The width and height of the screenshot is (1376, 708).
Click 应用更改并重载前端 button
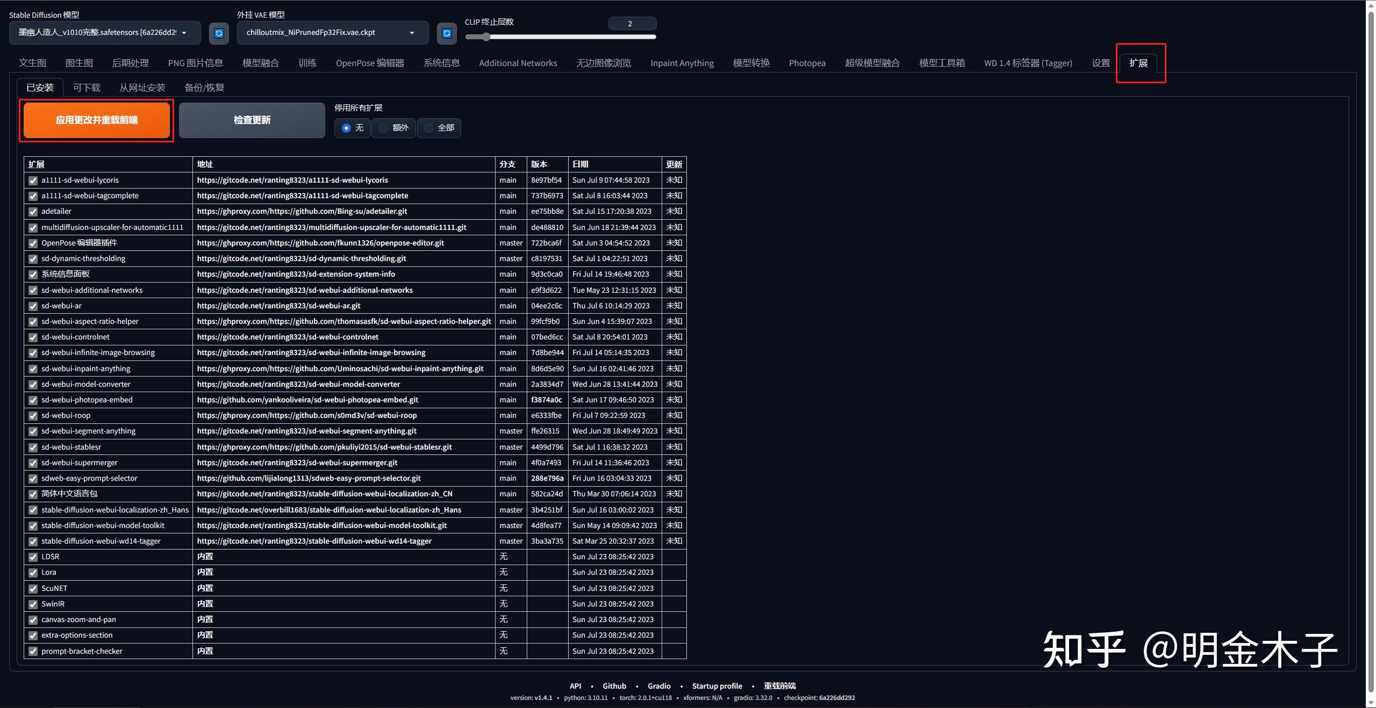tap(97, 120)
